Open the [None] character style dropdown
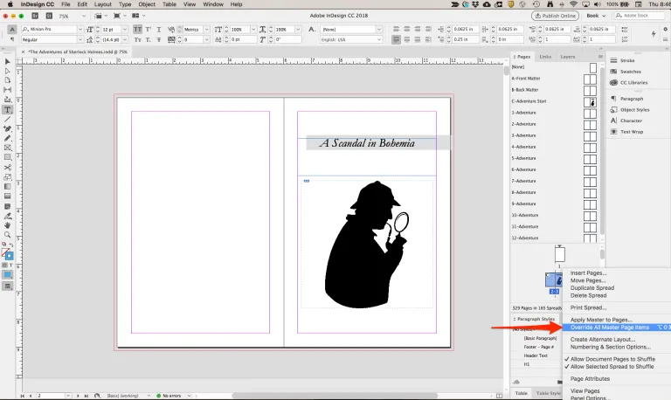 point(378,29)
